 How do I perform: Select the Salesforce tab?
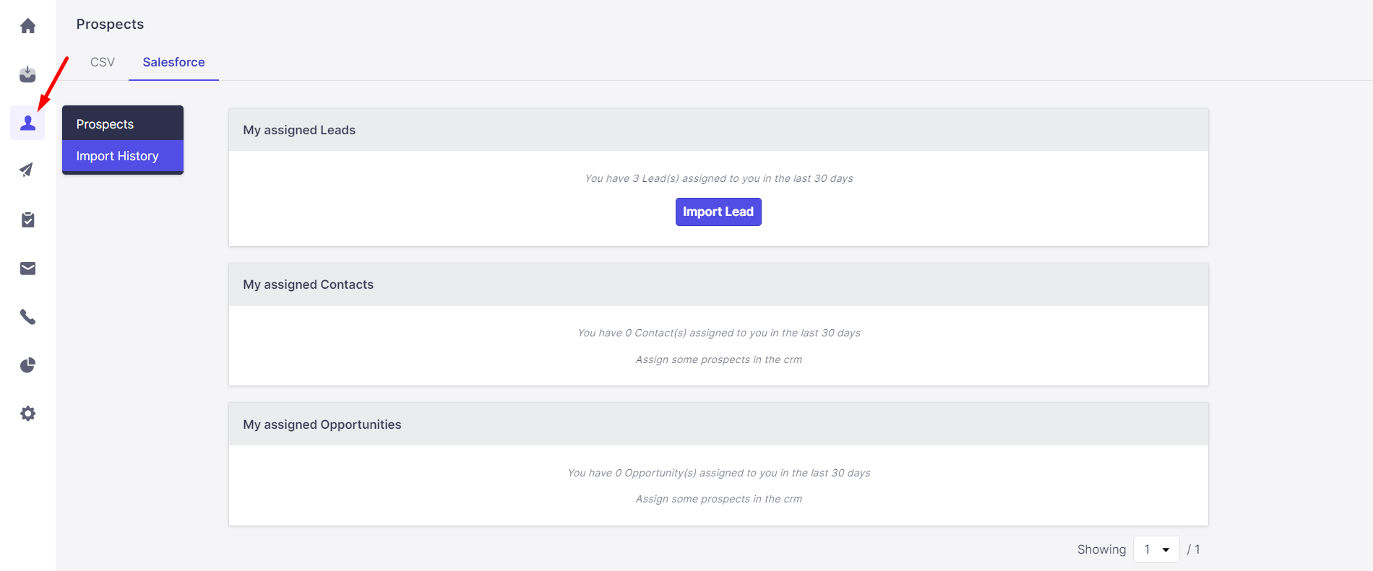tap(173, 62)
